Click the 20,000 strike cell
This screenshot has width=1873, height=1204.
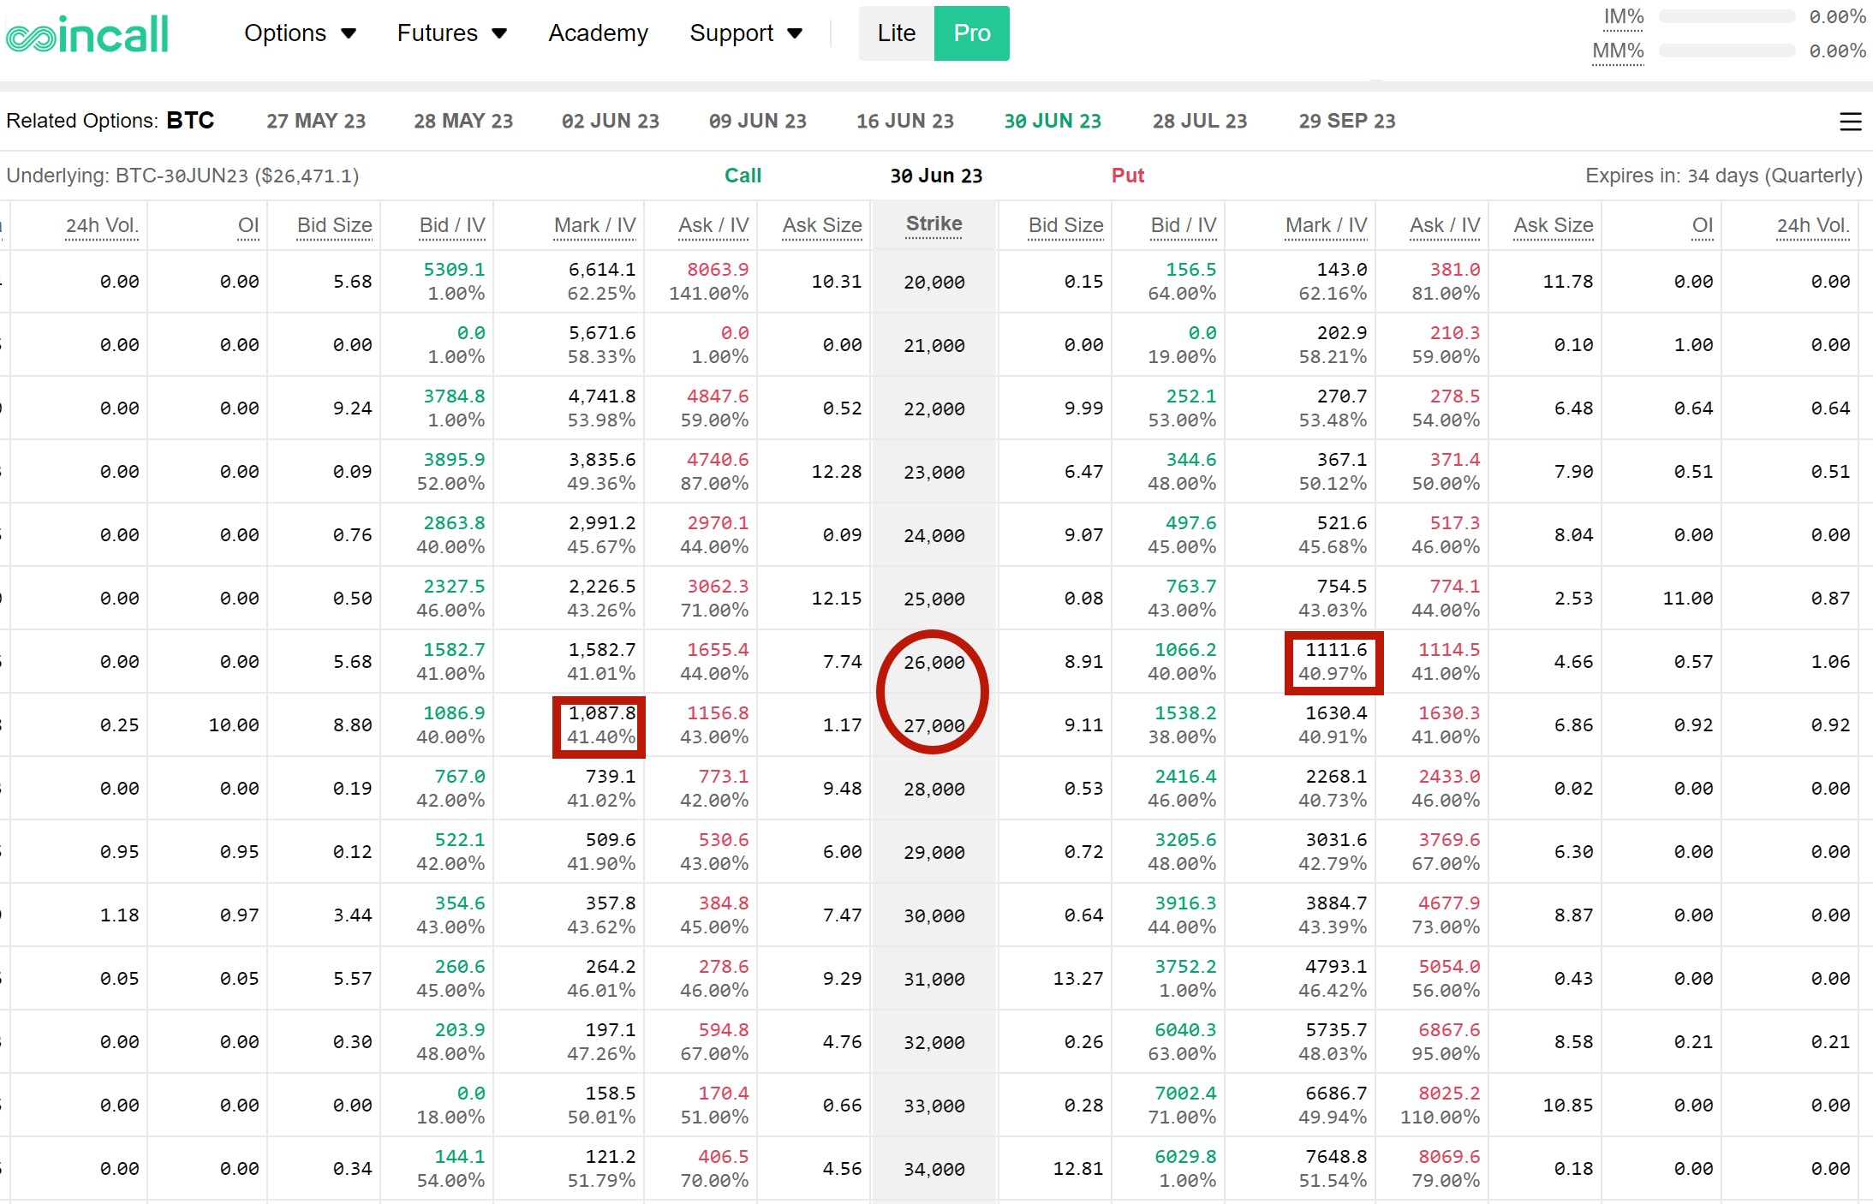pyautogui.click(x=934, y=282)
